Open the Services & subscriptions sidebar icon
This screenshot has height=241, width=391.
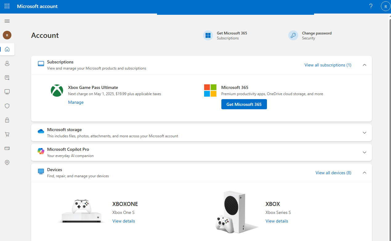tap(7, 78)
